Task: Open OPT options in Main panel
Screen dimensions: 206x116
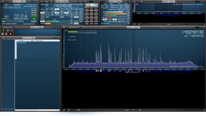Action: [x=6, y=5]
